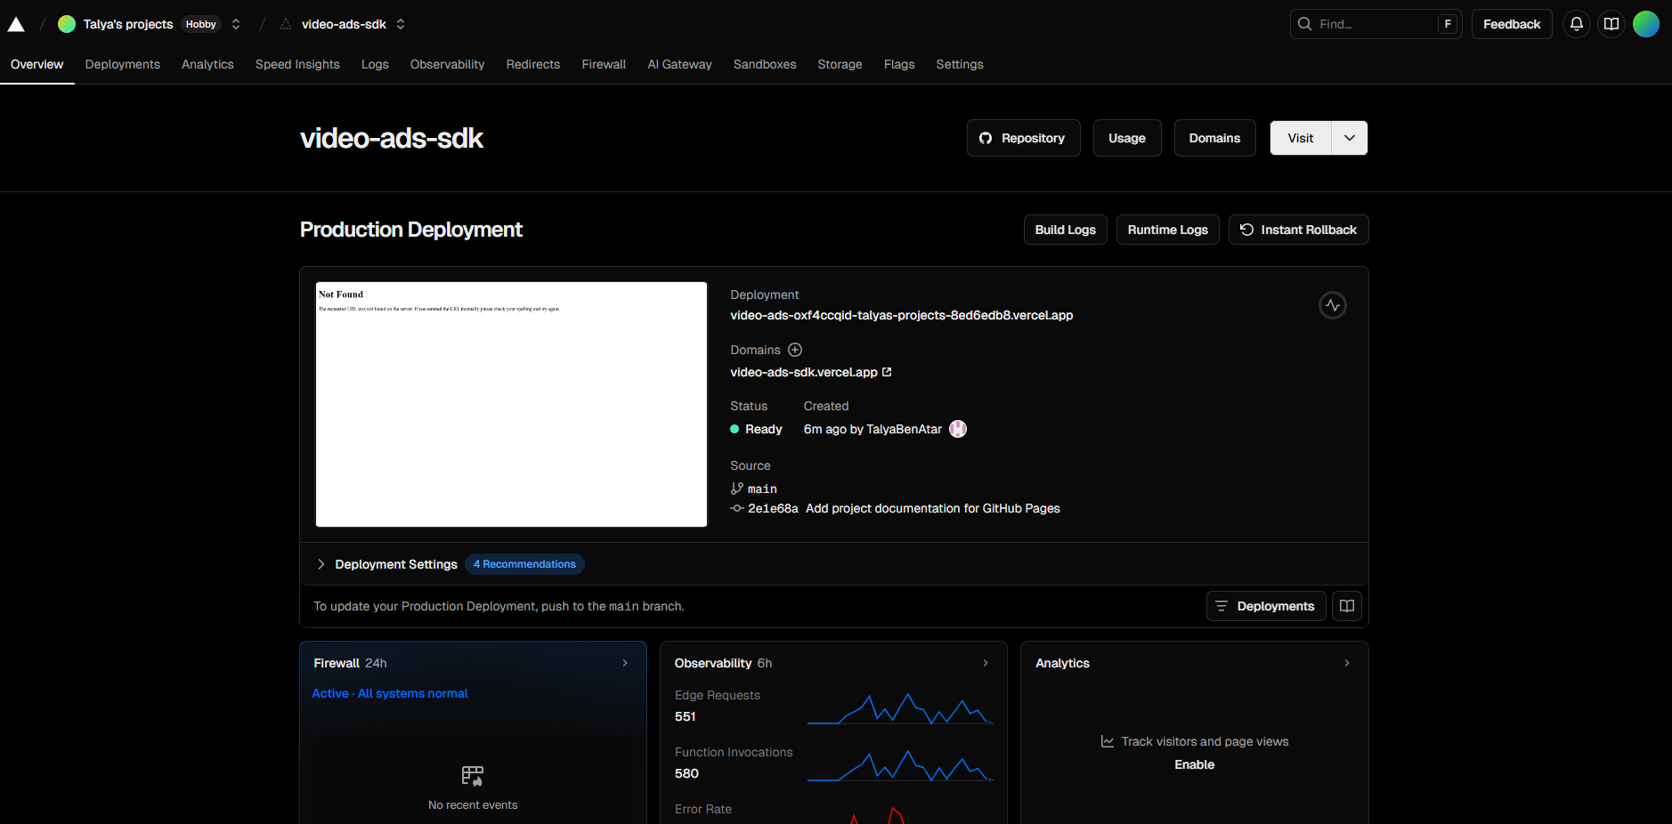The height and width of the screenshot is (824, 1672).
Task: Expand the Deployment Settings section
Action: point(321,564)
